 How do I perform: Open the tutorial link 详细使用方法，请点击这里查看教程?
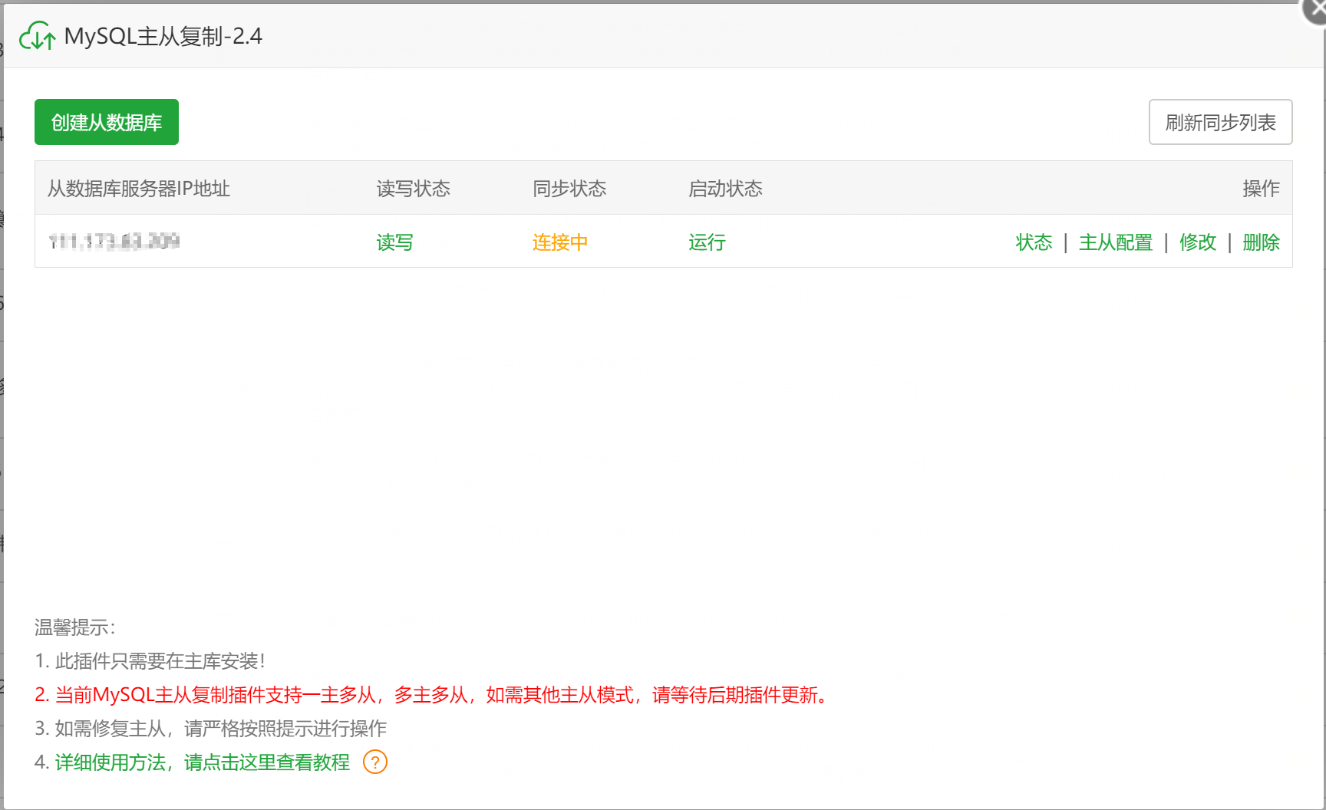pos(203,762)
